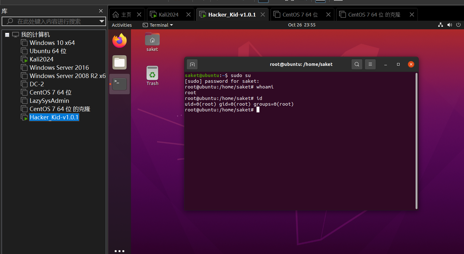Click the Terminal icon in the dock
Screen dimensions: 464x254
pyautogui.click(x=120, y=84)
